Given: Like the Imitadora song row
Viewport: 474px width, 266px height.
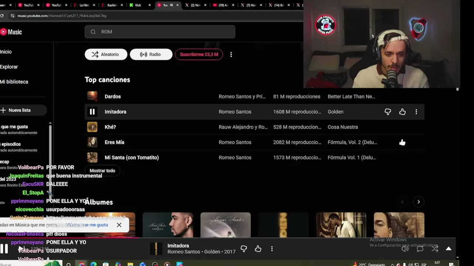Looking at the screenshot, I should pyautogui.click(x=402, y=112).
